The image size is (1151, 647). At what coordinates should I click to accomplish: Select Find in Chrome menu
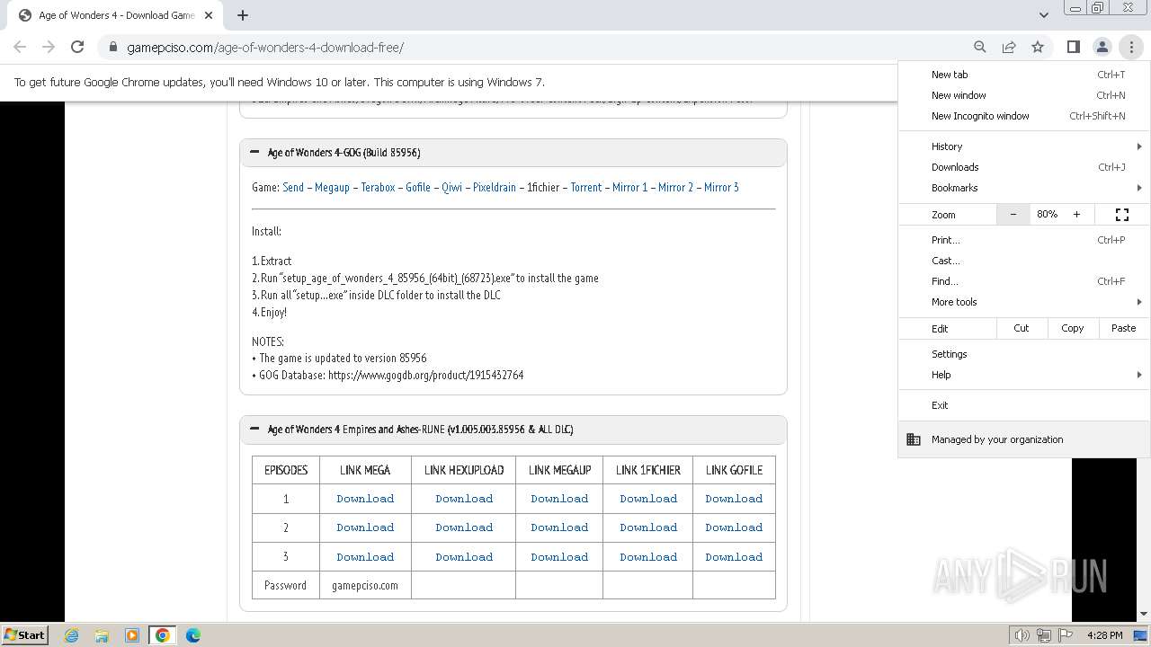pos(1024,281)
